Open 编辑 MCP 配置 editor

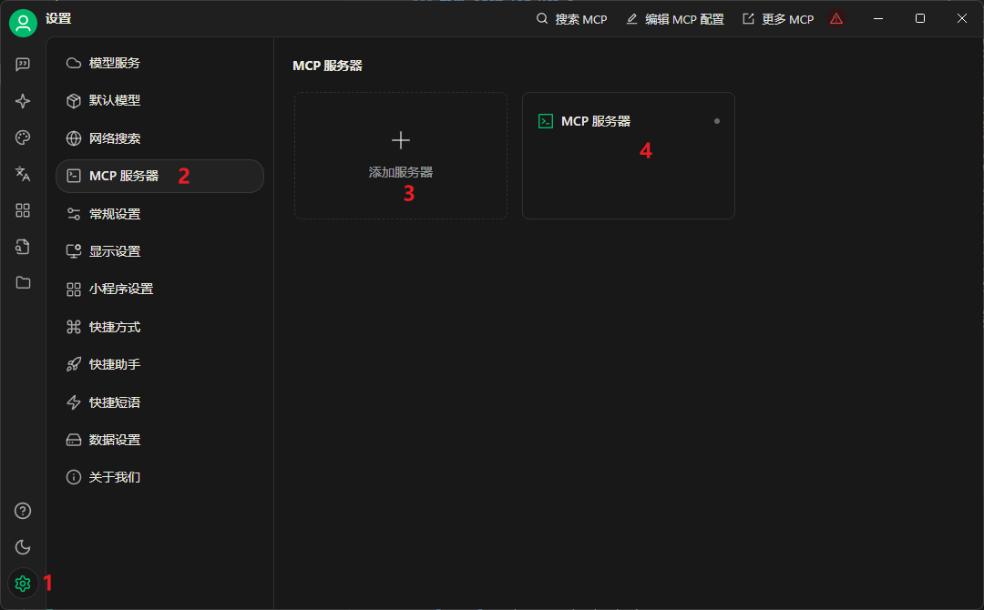(x=674, y=18)
